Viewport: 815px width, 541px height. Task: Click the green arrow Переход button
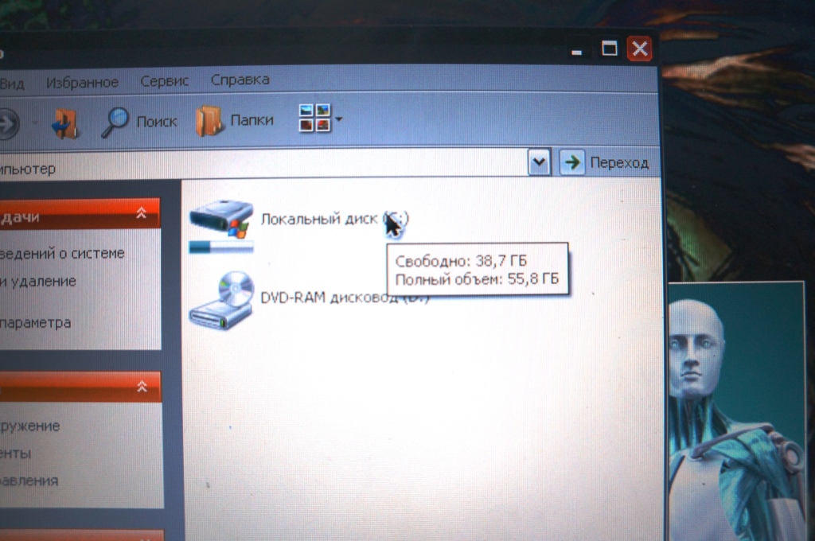click(x=571, y=162)
